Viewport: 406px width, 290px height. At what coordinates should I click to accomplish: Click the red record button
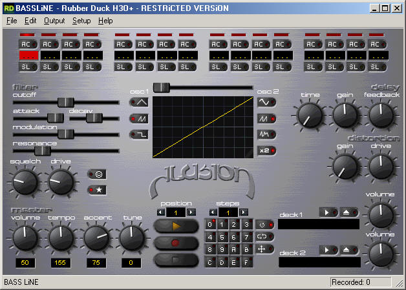click(x=176, y=243)
